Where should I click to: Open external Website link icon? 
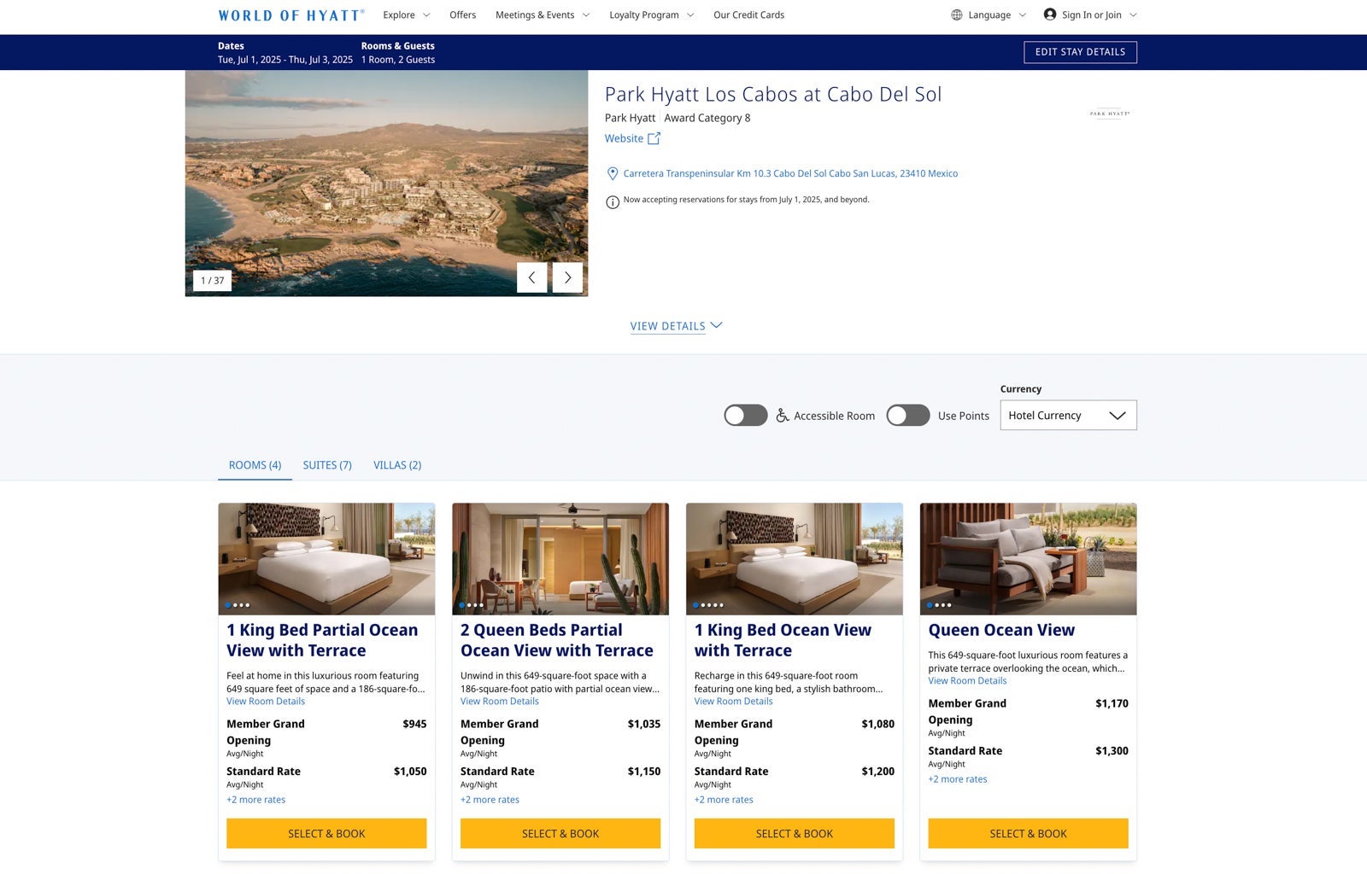[654, 138]
